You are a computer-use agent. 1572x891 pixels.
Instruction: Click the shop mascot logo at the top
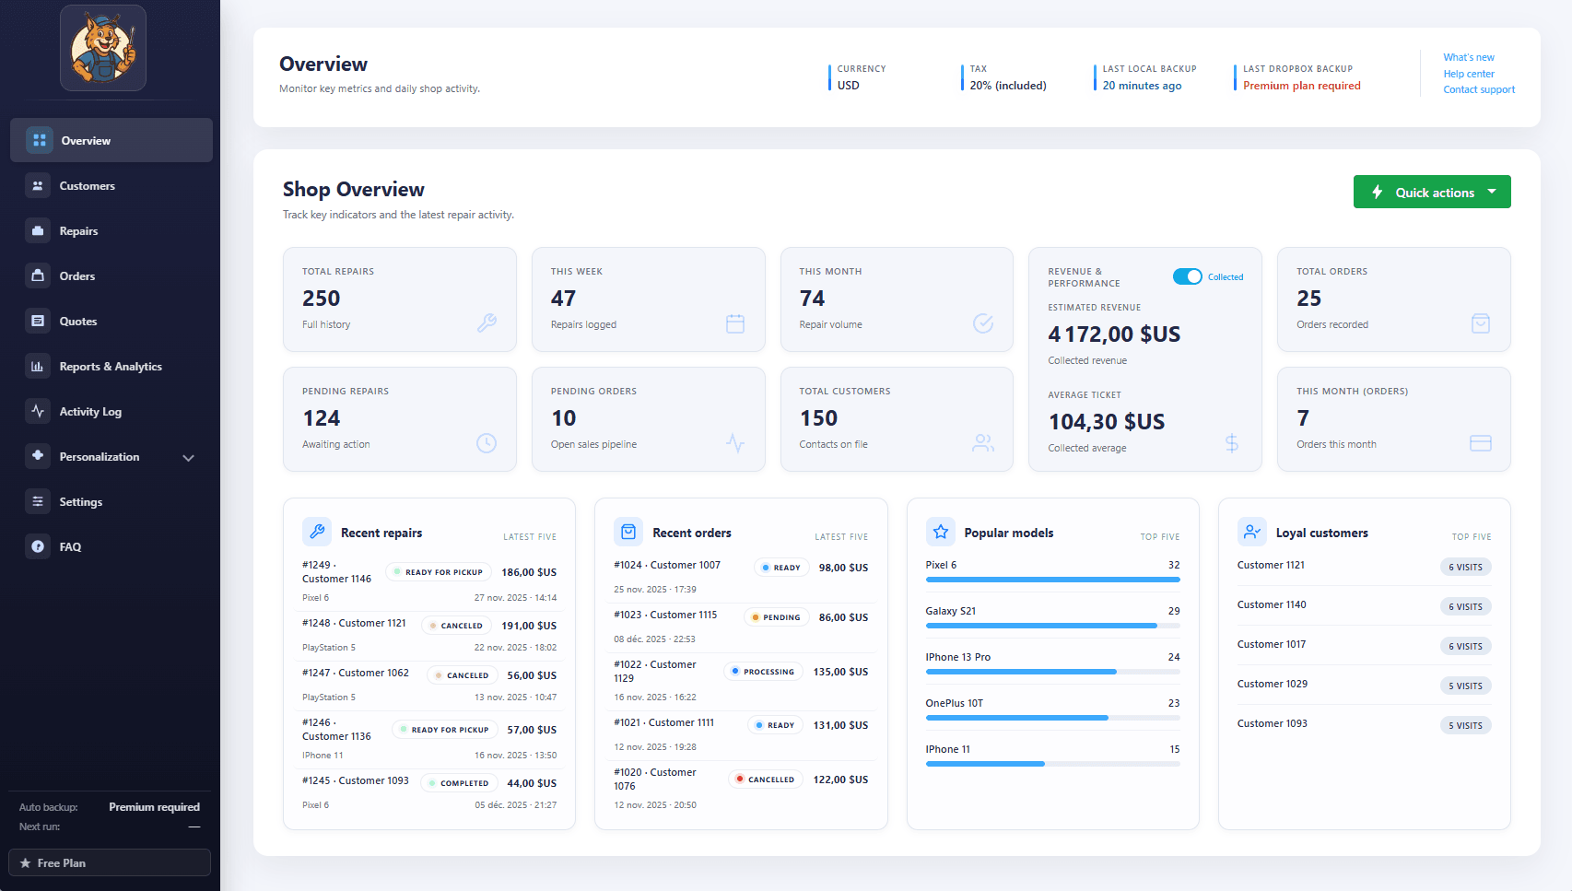tap(102, 48)
